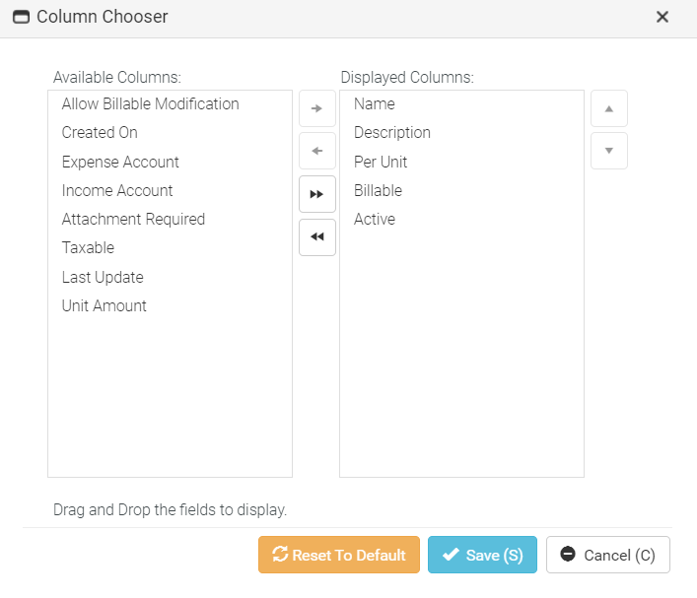Screen dimensions: 697x598
Task: Select Created On column item
Action: [x=100, y=132]
